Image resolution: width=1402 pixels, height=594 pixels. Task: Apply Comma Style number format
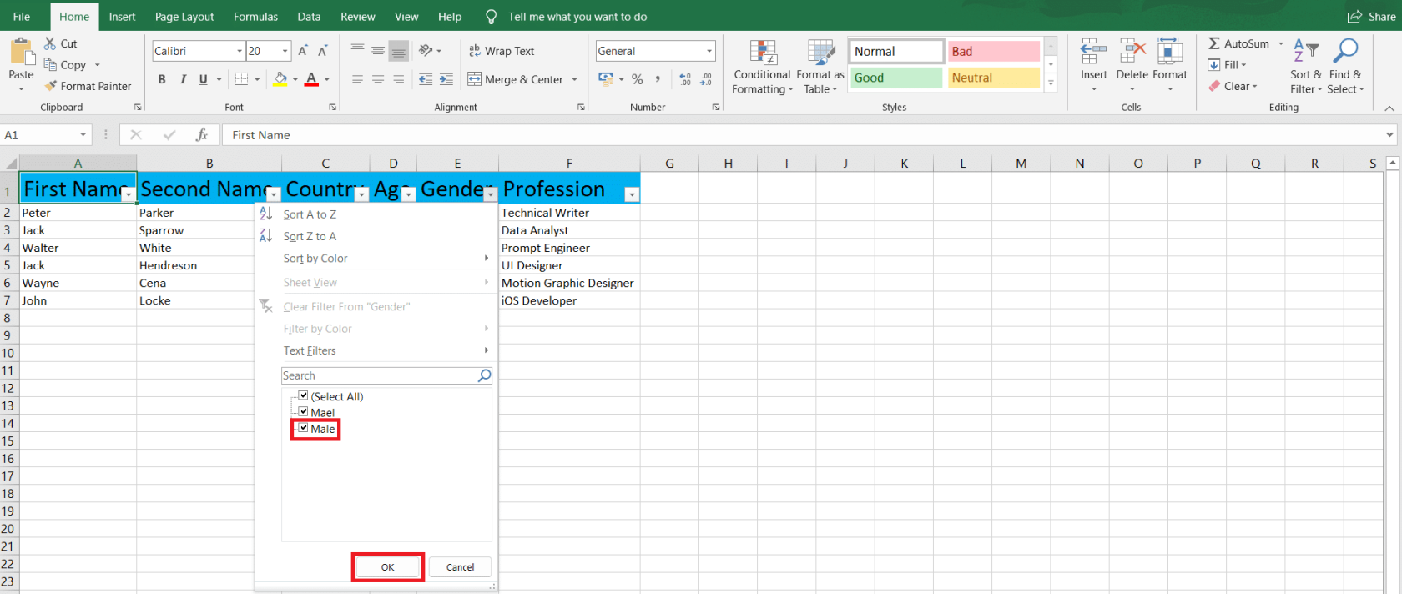pos(658,79)
